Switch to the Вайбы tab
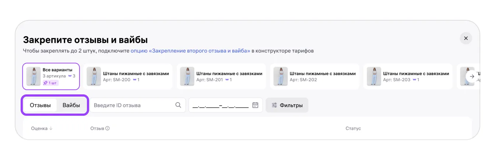The width and height of the screenshot is (495, 160). point(71,105)
